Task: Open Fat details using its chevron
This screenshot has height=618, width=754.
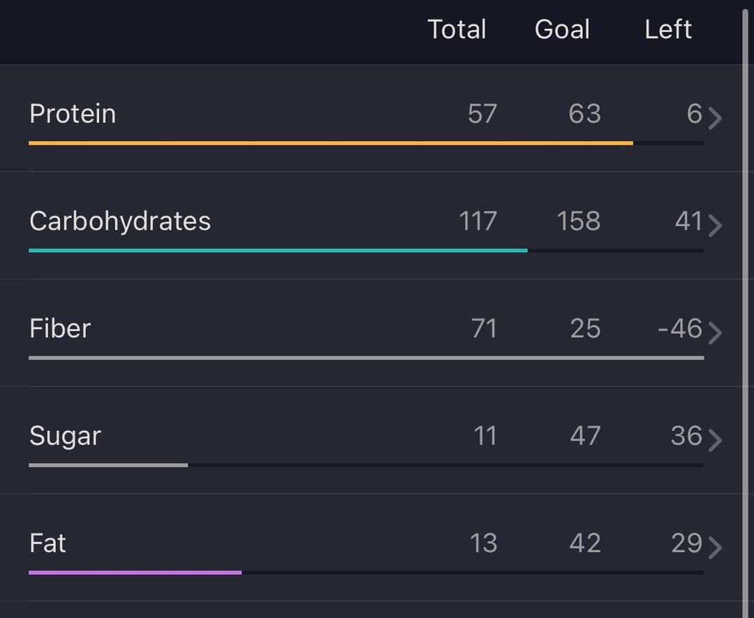Action: point(715,547)
